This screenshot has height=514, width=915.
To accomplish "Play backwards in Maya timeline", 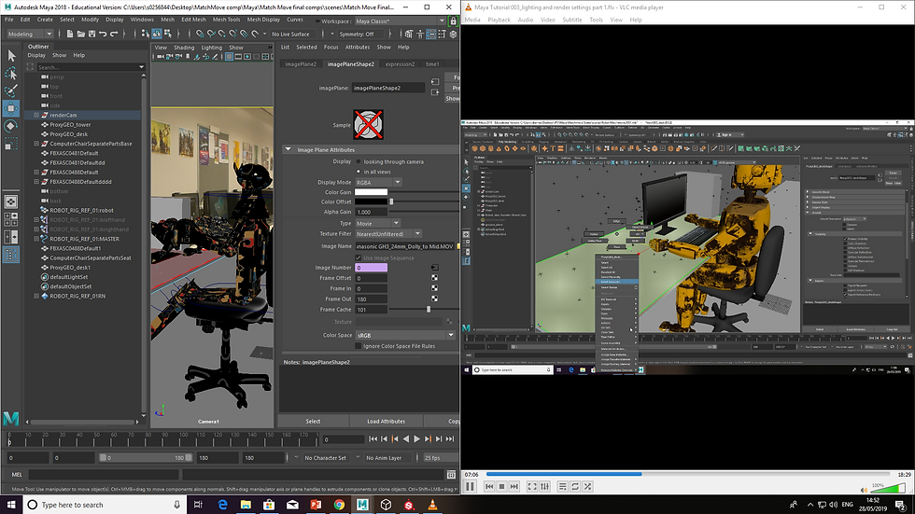I will coord(406,438).
